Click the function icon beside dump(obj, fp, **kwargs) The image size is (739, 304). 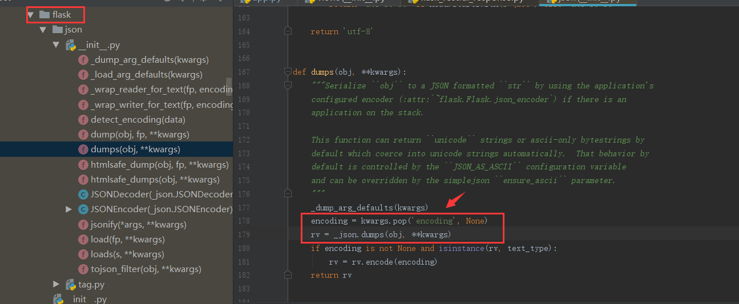pos(83,135)
